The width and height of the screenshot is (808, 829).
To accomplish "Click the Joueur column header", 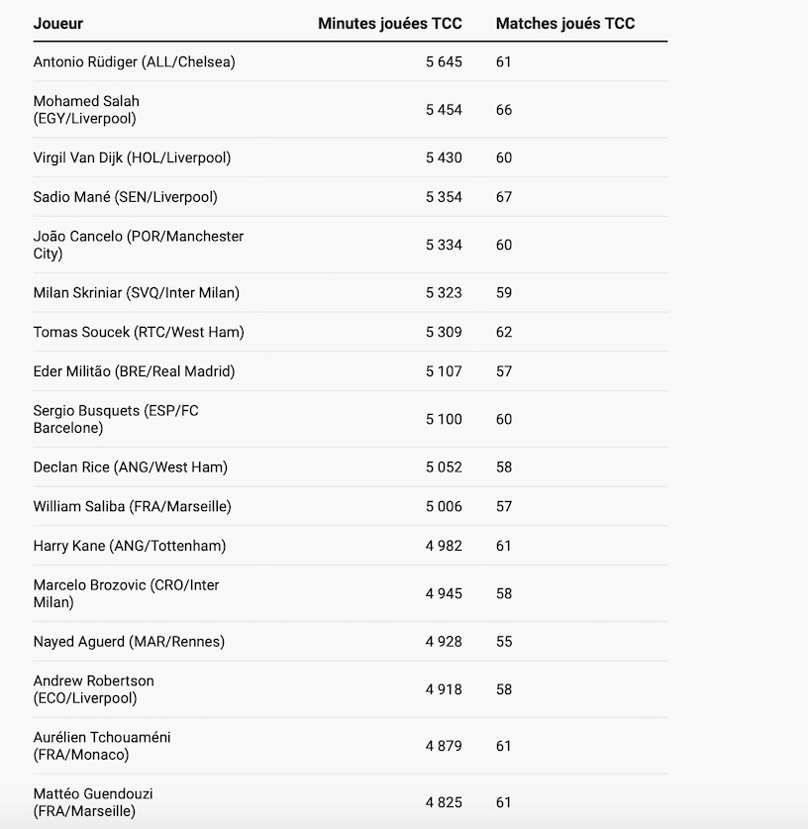I will pos(58,23).
